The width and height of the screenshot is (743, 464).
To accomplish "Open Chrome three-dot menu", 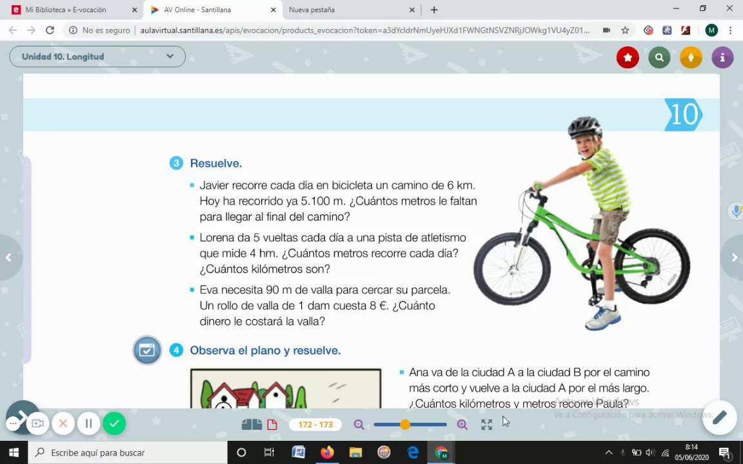I will point(731,30).
